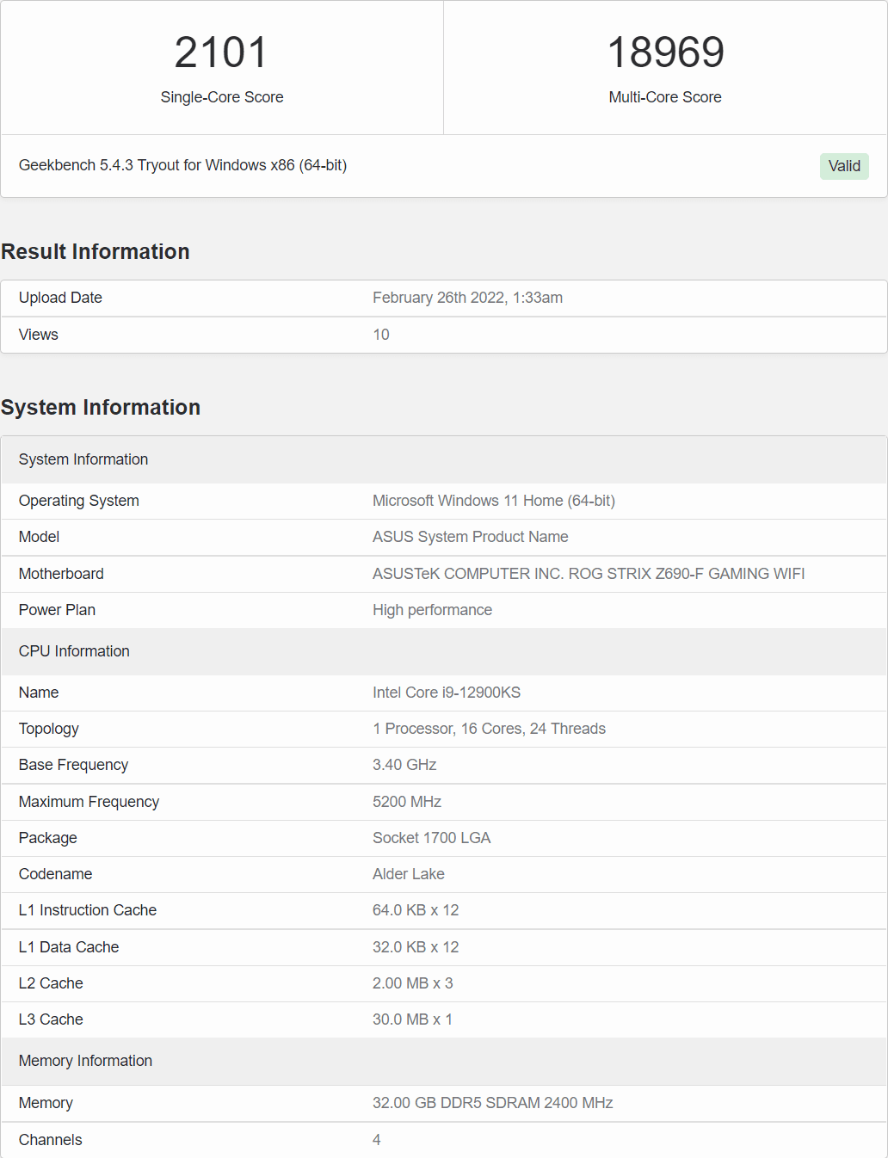
Task: Click the 2101 single-core score number
Action: 221,52
